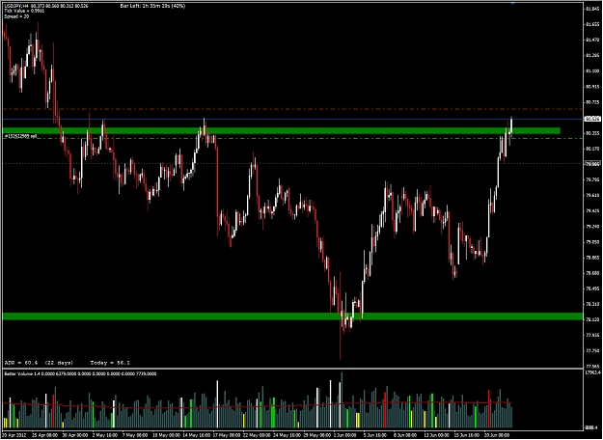603x440 pixels.
Task: Click the 20 Jun 08:00 time label
Action: pos(497,435)
